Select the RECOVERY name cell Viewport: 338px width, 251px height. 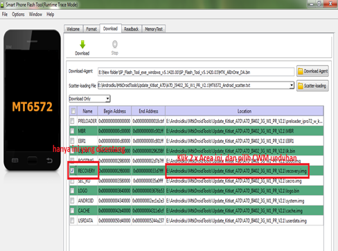click(87, 171)
